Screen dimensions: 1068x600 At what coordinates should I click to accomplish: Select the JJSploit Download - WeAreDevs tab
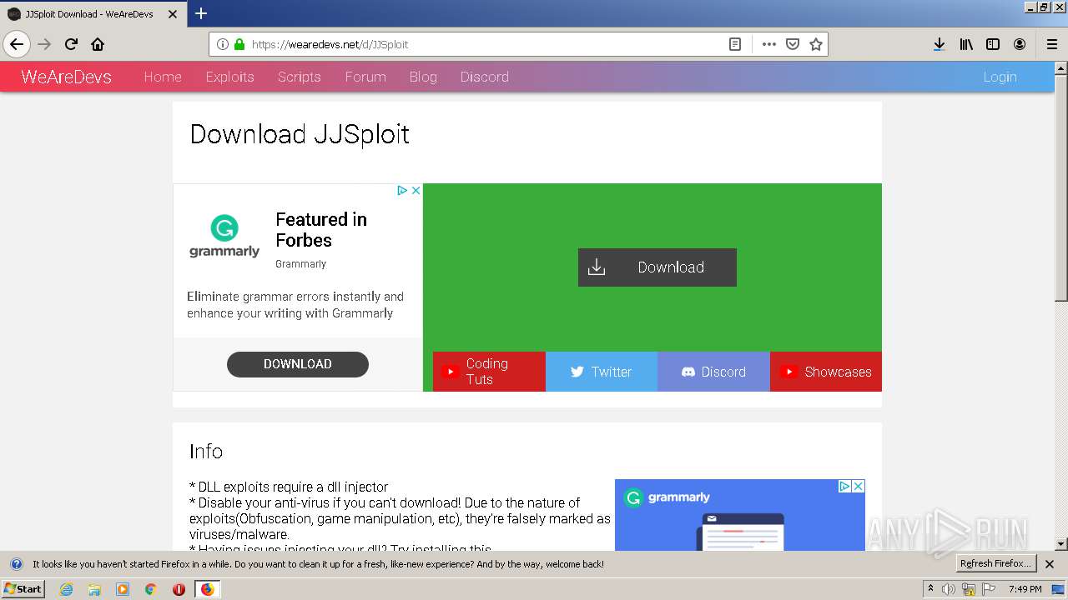click(93, 14)
